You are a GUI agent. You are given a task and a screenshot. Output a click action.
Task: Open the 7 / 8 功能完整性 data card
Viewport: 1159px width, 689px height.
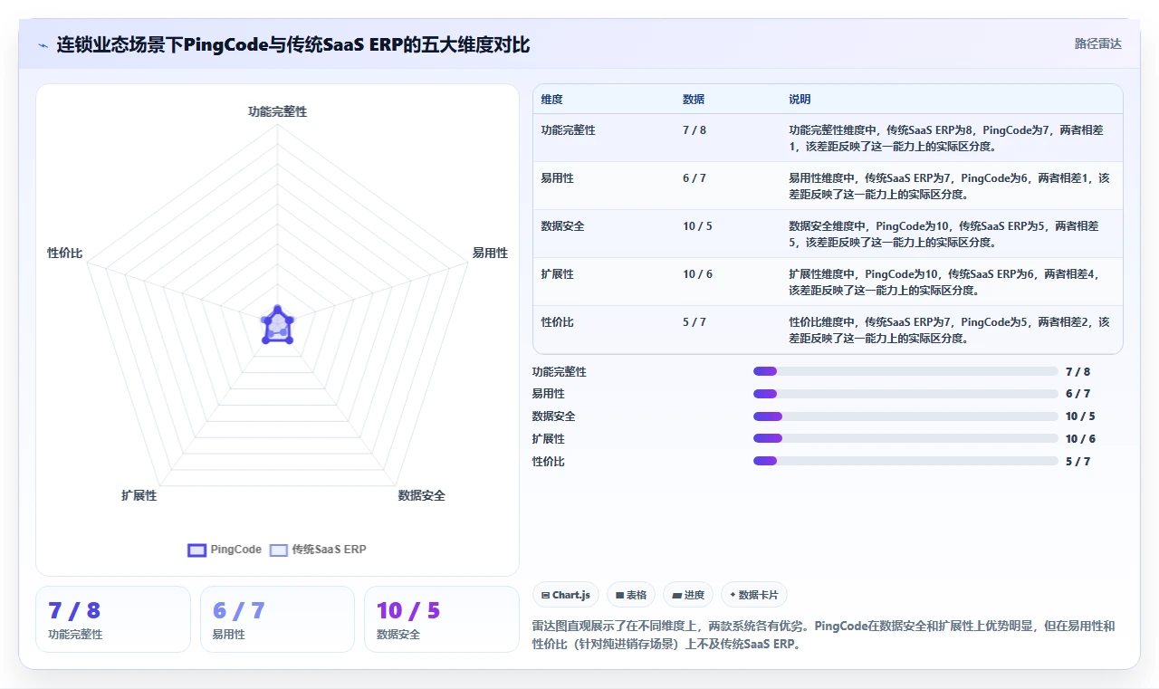pos(113,619)
